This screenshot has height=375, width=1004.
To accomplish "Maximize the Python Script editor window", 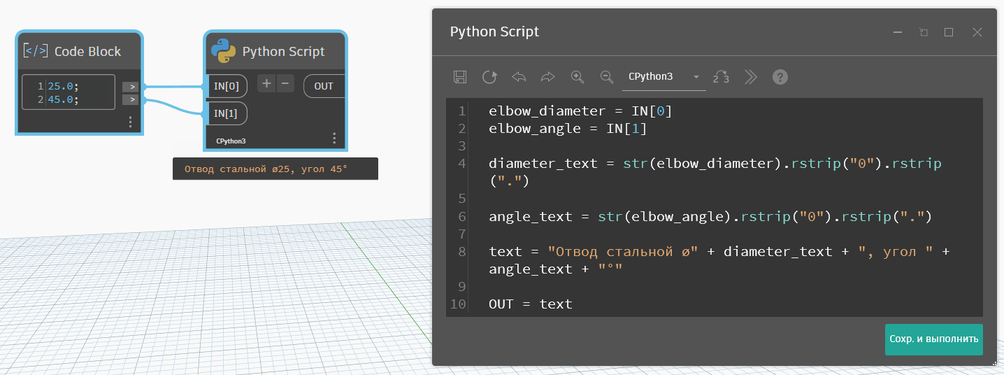I will click(949, 32).
